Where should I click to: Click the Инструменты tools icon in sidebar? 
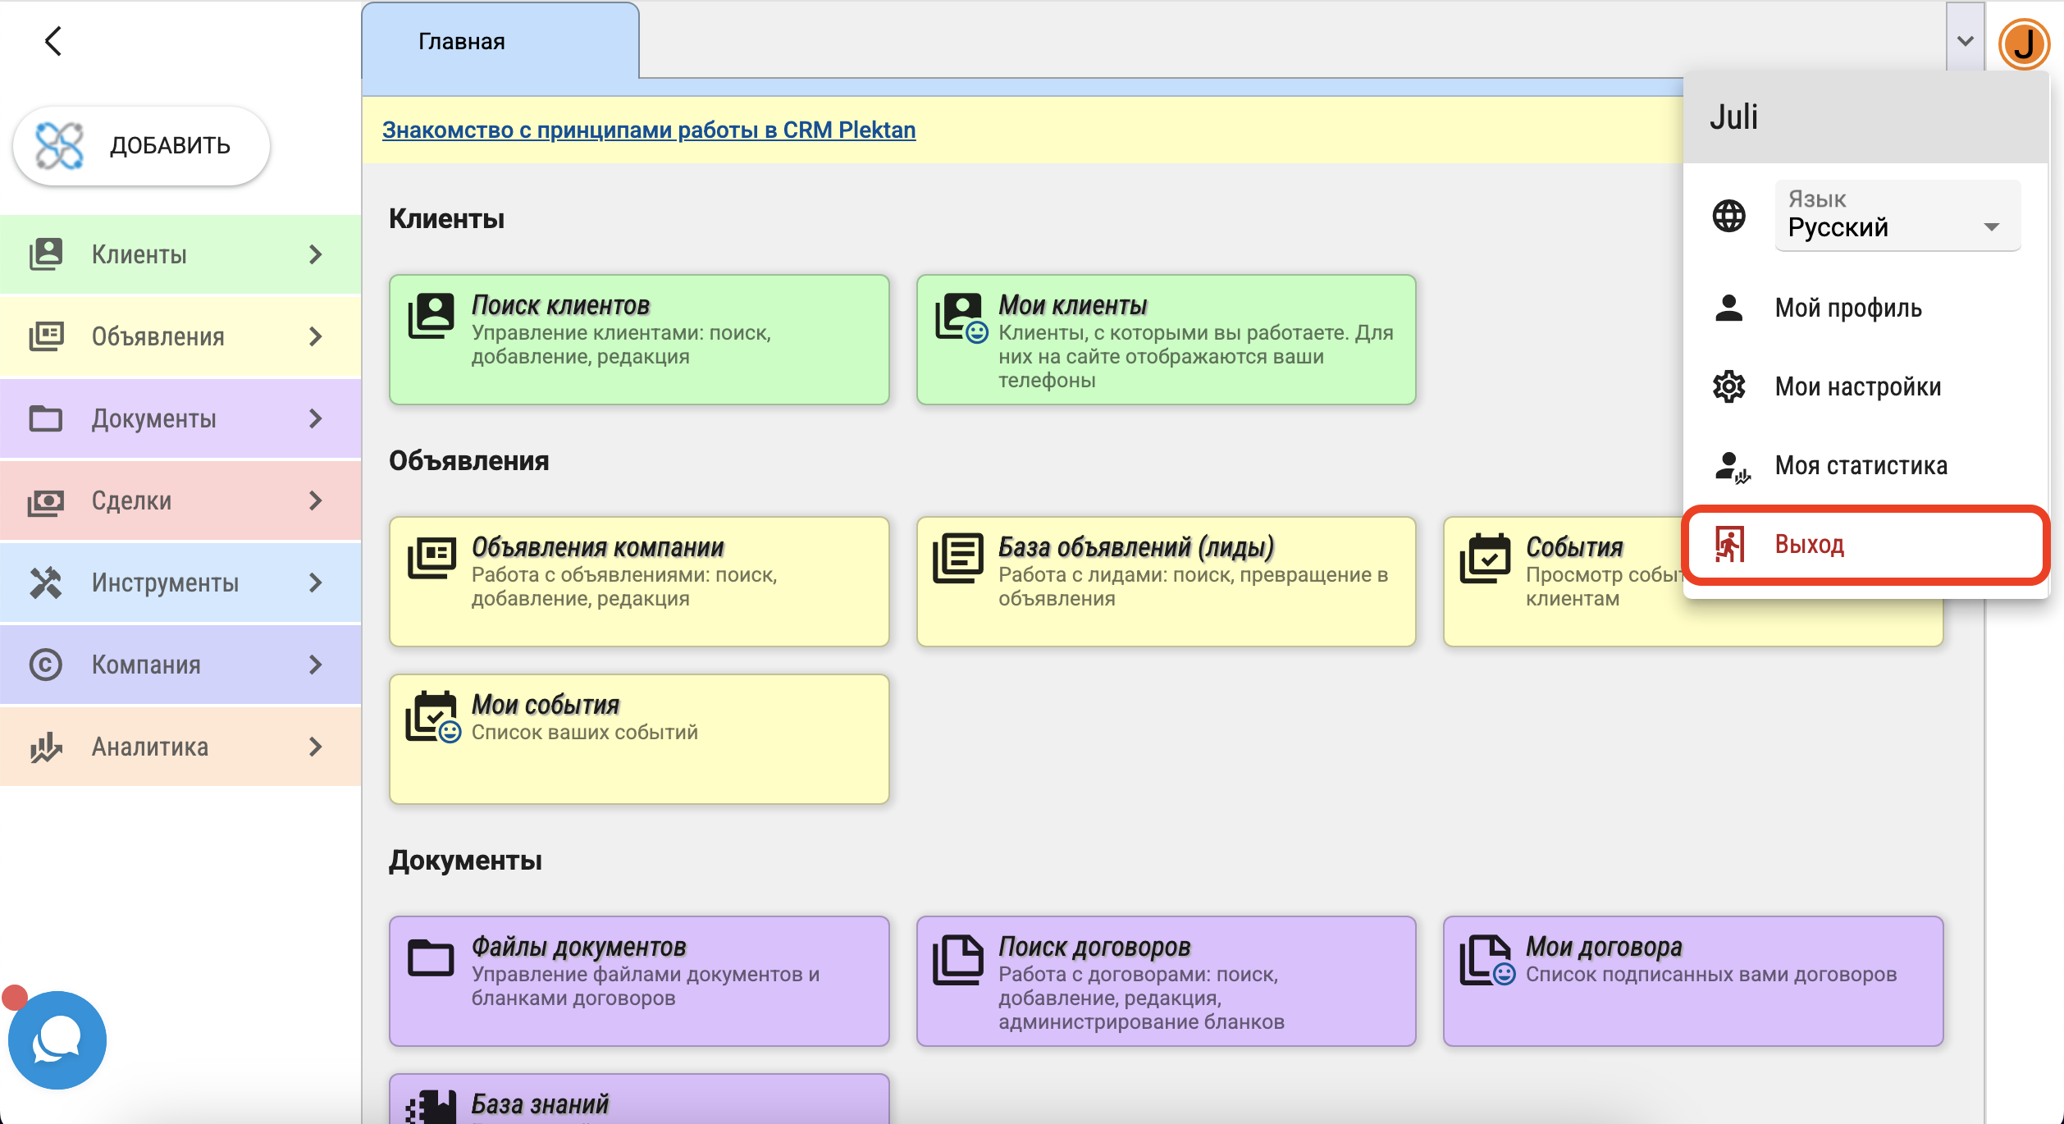click(x=46, y=583)
